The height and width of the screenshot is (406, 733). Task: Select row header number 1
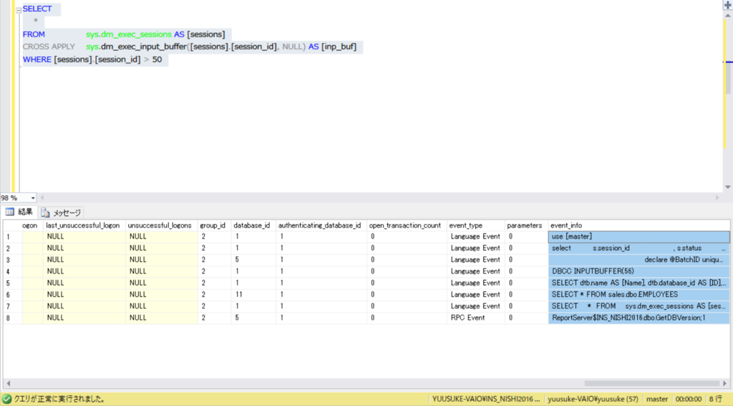(12, 237)
